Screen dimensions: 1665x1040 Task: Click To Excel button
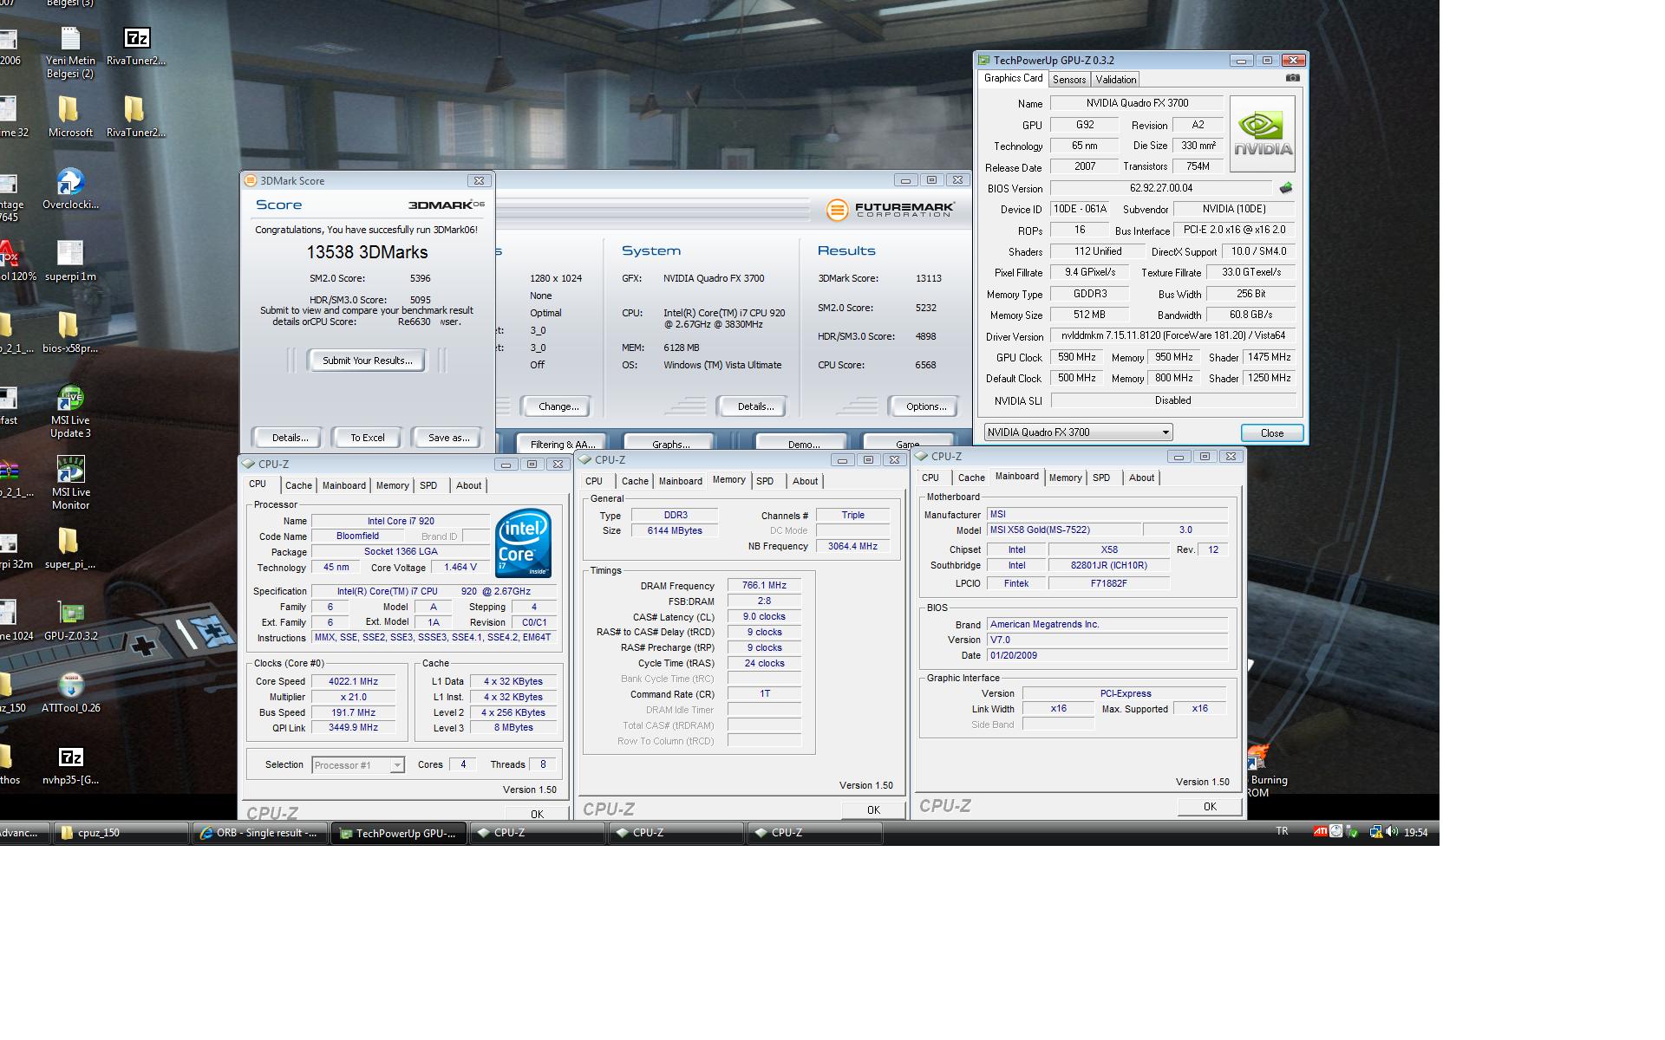coord(367,438)
